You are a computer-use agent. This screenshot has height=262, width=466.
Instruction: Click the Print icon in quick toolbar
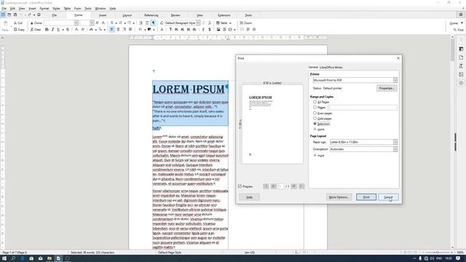click(39, 15)
